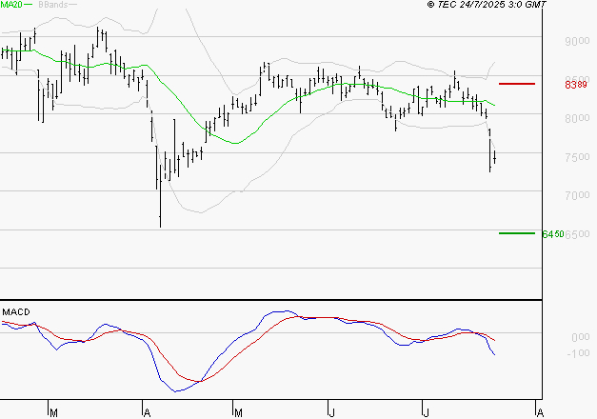597x419 pixels.
Task: Click the MA20 legend label
Action: (x=11, y=4)
